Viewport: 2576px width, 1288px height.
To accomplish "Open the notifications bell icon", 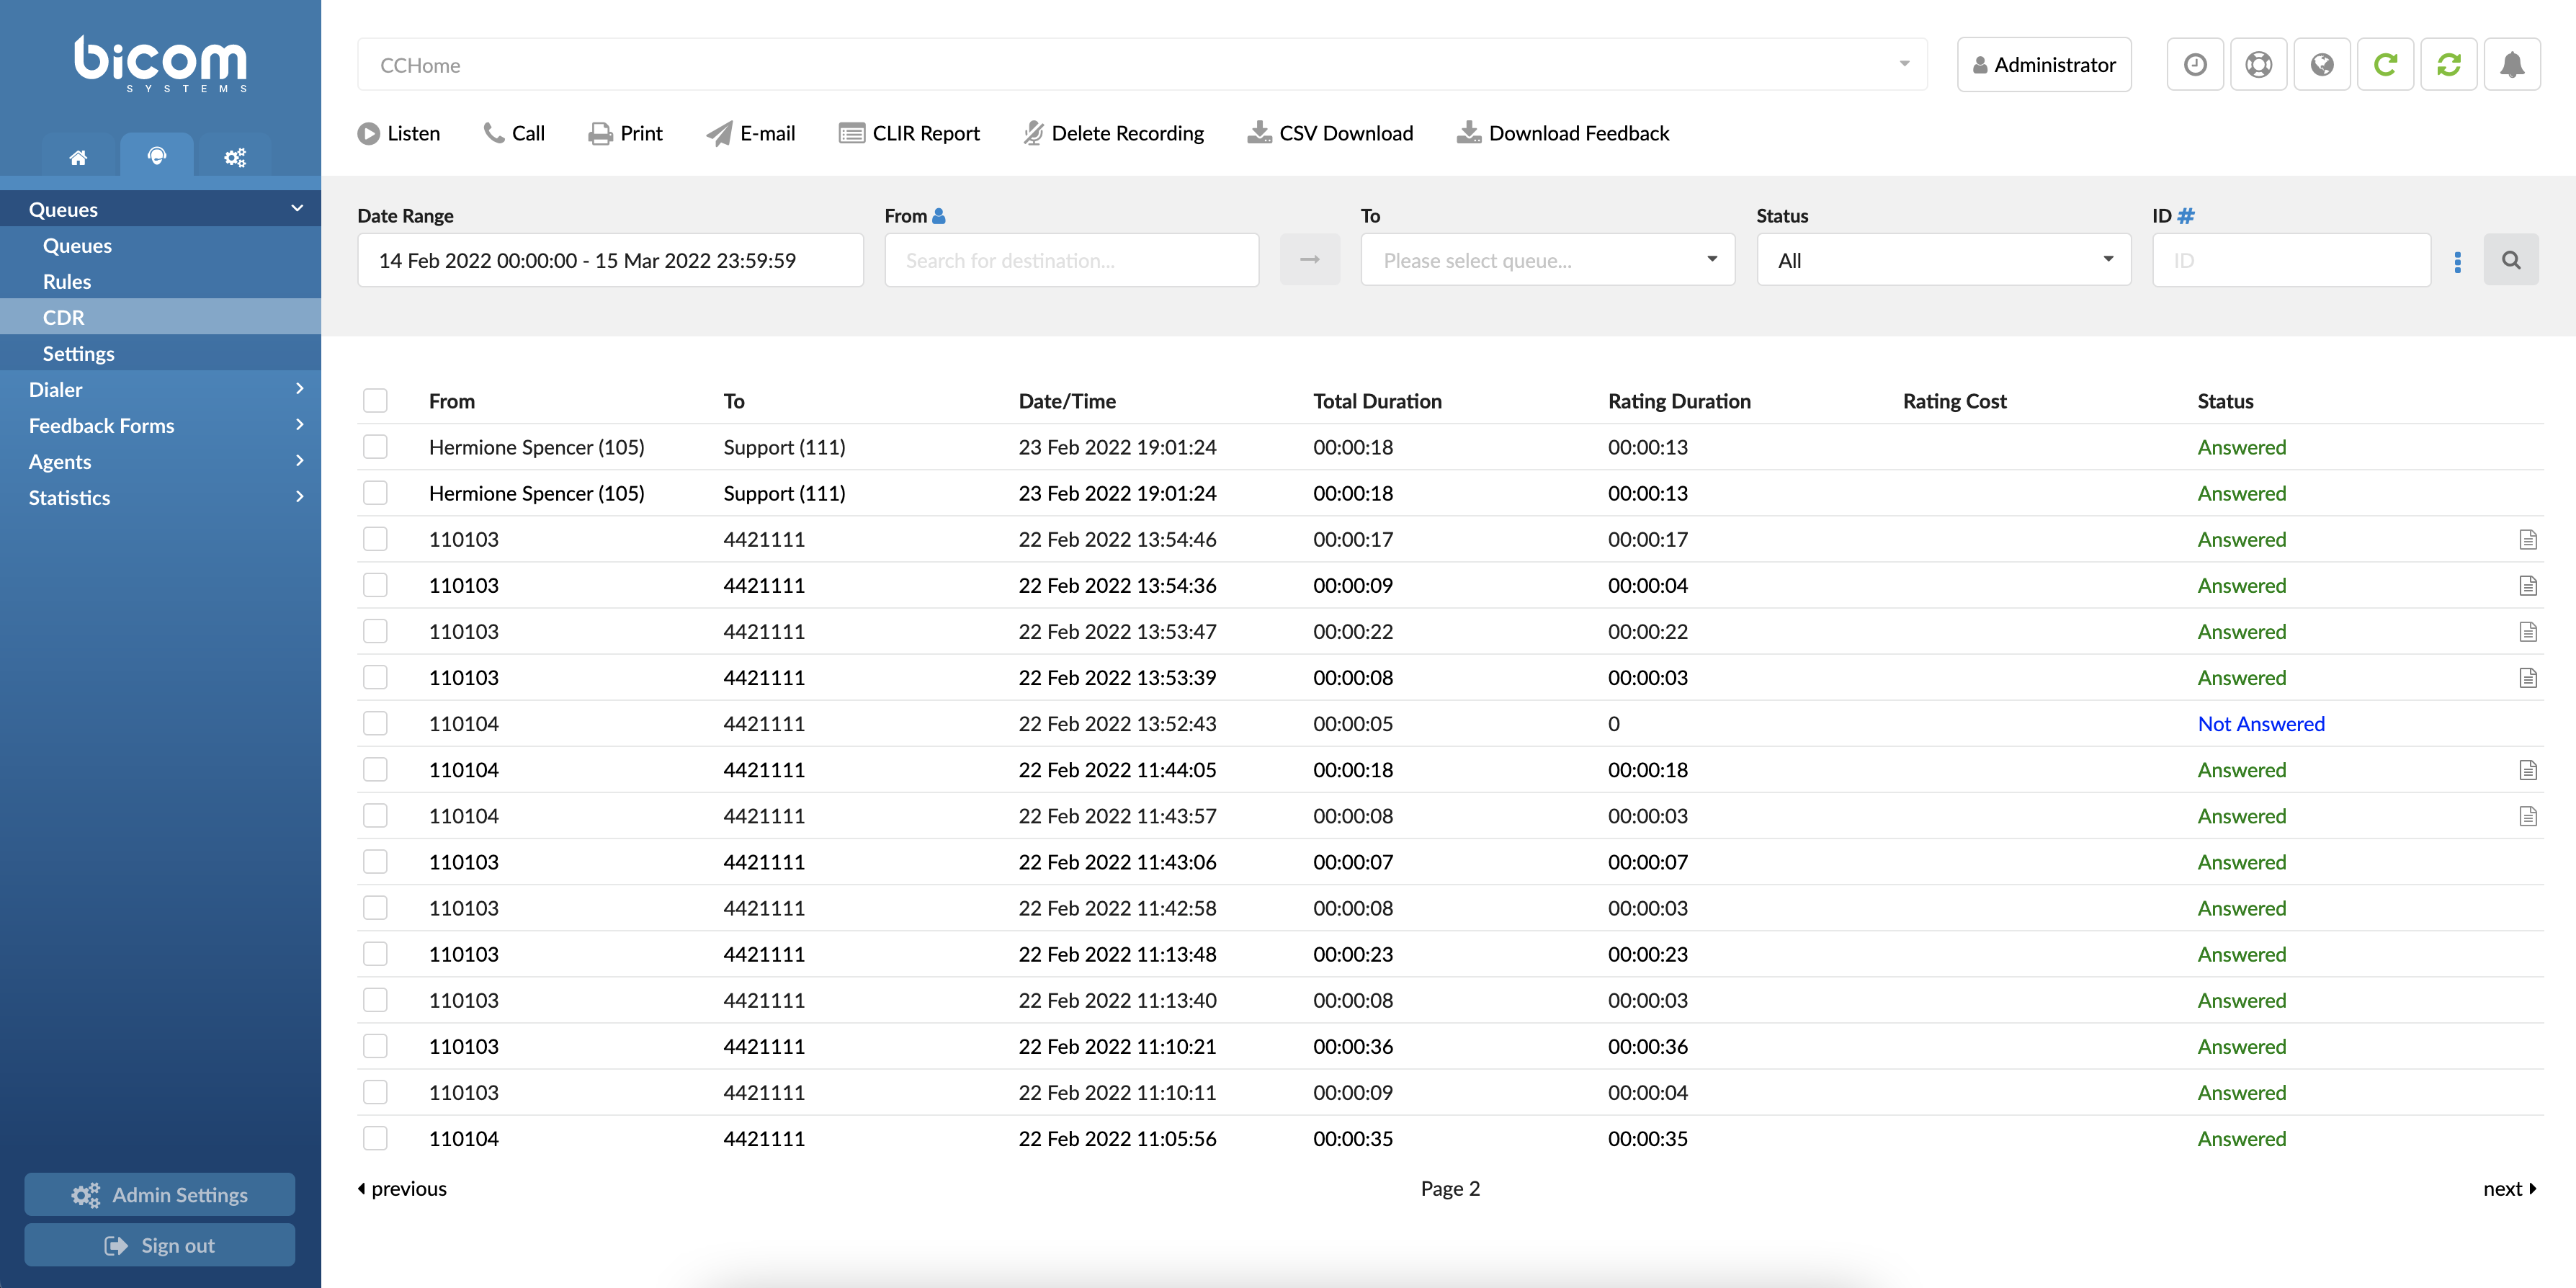I will point(2512,65).
